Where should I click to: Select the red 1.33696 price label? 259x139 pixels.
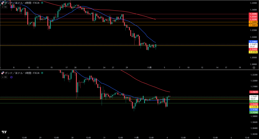tap(253, 13)
